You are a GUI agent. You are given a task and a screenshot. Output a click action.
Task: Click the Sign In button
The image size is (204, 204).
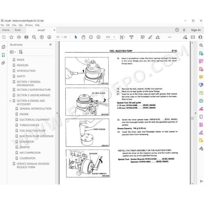pyautogui.click(x=196, y=30)
